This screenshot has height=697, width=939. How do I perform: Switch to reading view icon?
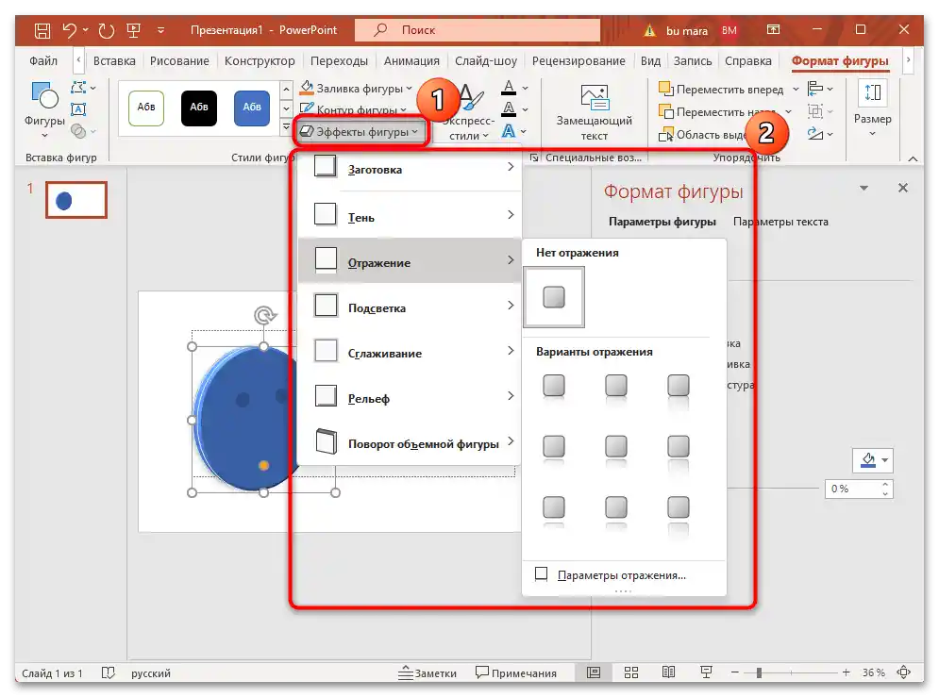[668, 672]
